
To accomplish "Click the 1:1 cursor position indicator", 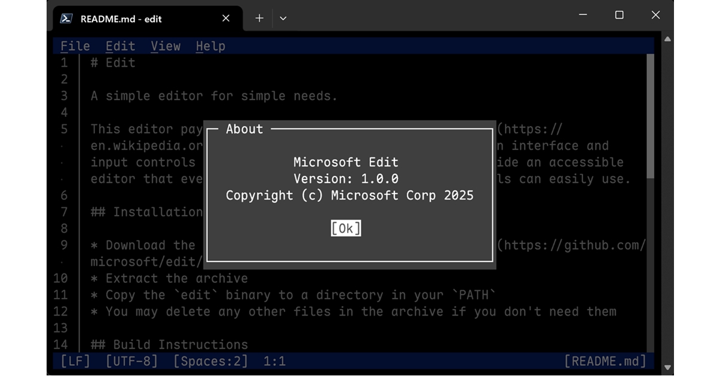I will (x=274, y=361).
